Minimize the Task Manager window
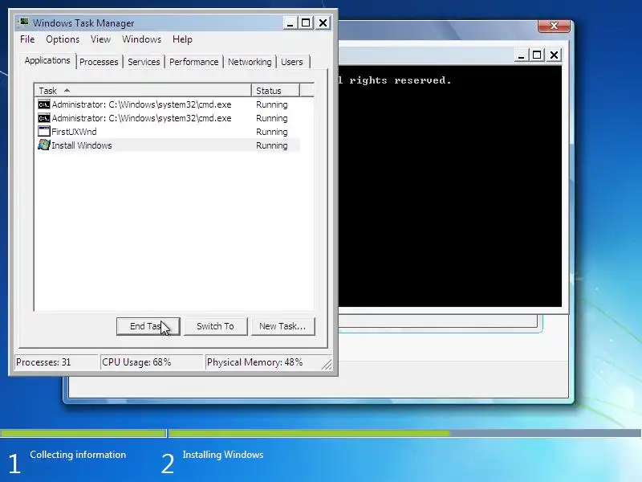 click(290, 23)
